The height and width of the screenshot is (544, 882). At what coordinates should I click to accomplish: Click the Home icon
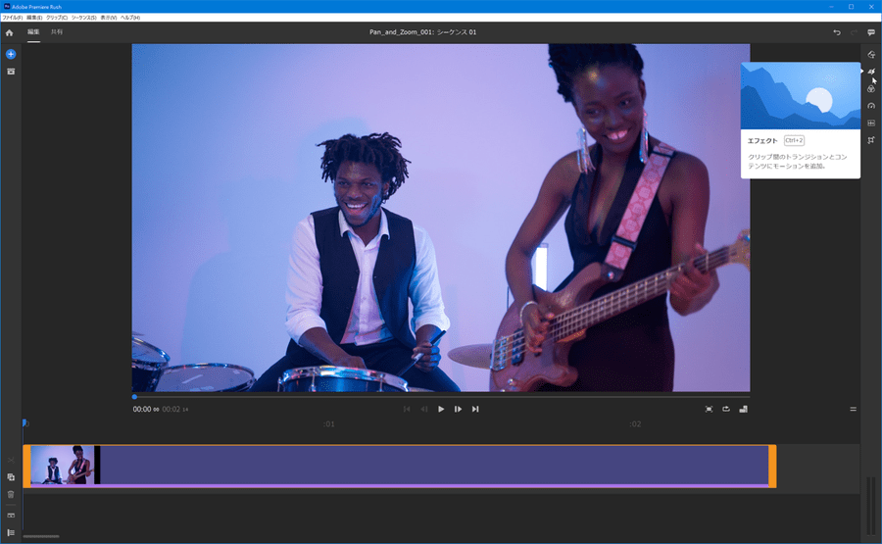pyautogui.click(x=10, y=32)
